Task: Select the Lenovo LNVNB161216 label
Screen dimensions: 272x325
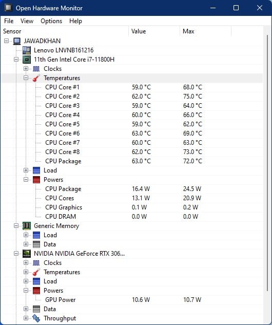Action: click(x=64, y=50)
